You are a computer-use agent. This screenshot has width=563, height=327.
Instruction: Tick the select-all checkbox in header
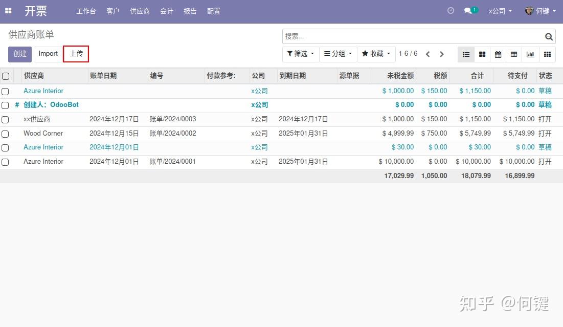tap(6, 75)
